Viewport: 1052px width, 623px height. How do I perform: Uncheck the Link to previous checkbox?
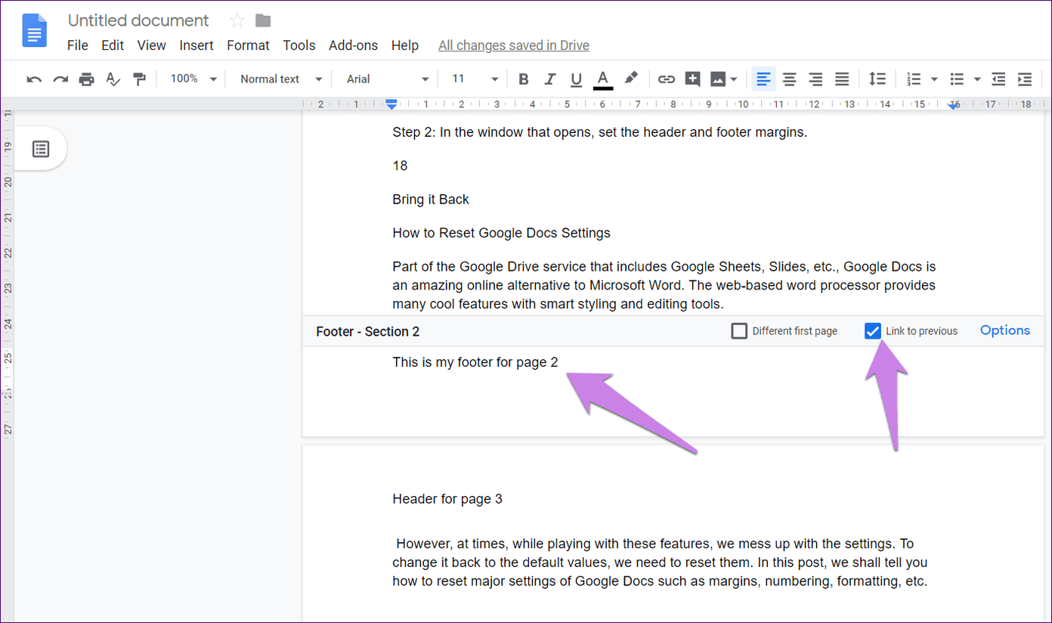coord(873,331)
